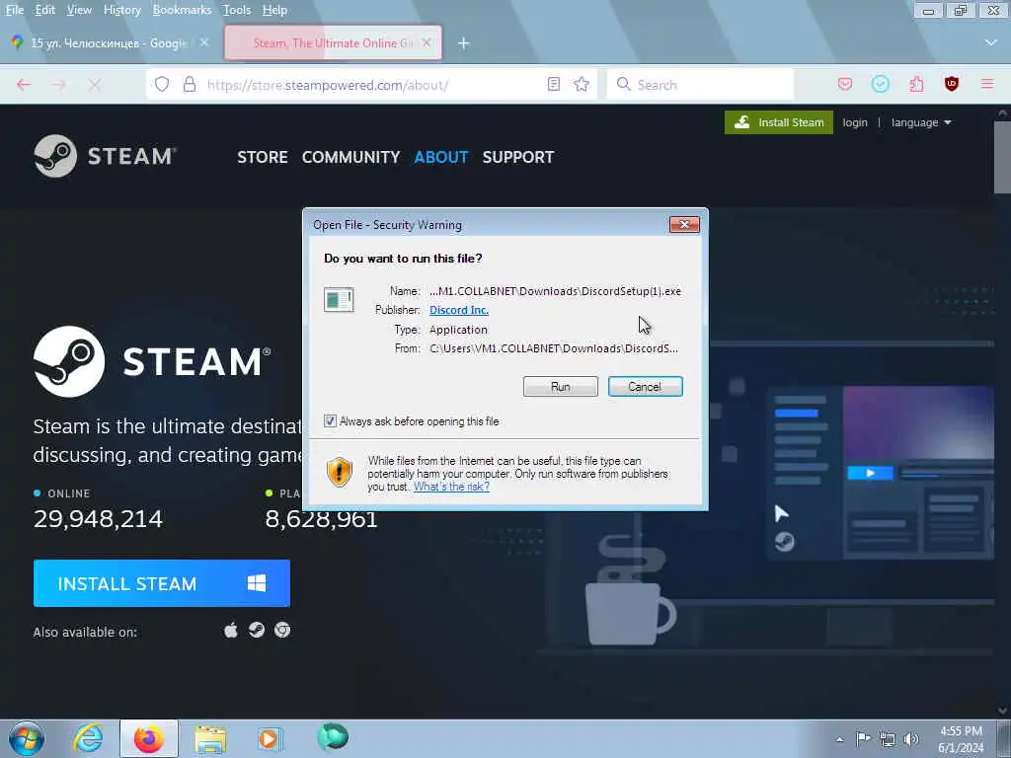Open the History menu
The width and height of the screenshot is (1011, 758).
point(121,10)
